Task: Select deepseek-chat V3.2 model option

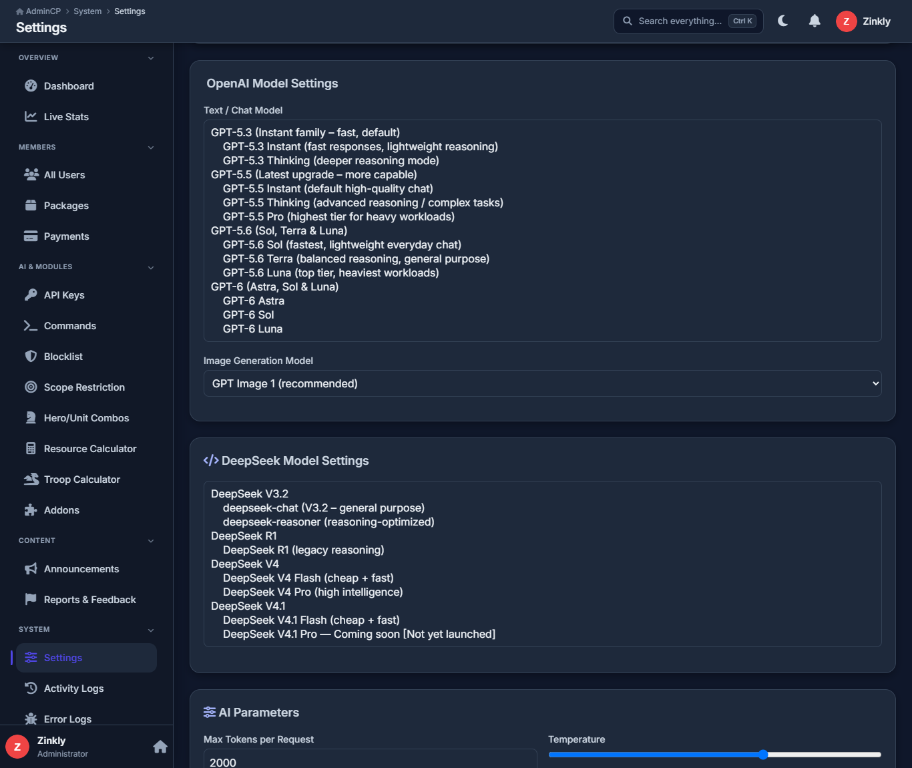Action: 324,508
